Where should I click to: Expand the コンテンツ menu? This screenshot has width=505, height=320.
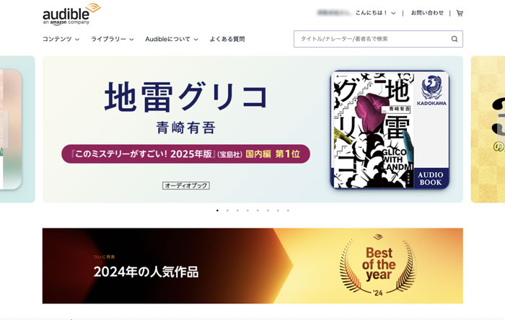click(x=61, y=39)
